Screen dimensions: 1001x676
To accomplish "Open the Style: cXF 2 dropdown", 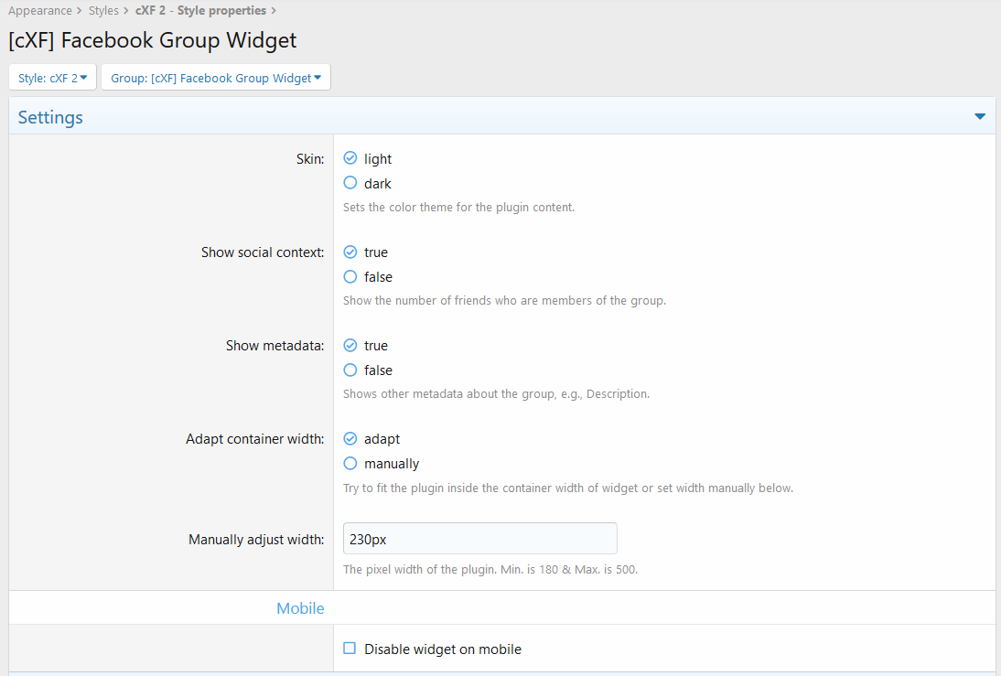I will click(x=52, y=78).
